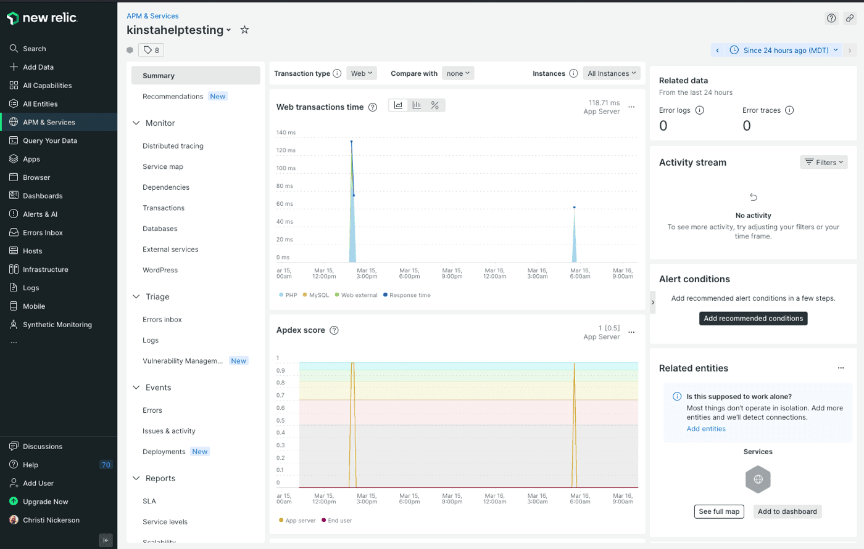Toggle the Response time legend series
Image resolution: width=864 pixels, height=549 pixels.
coord(405,295)
